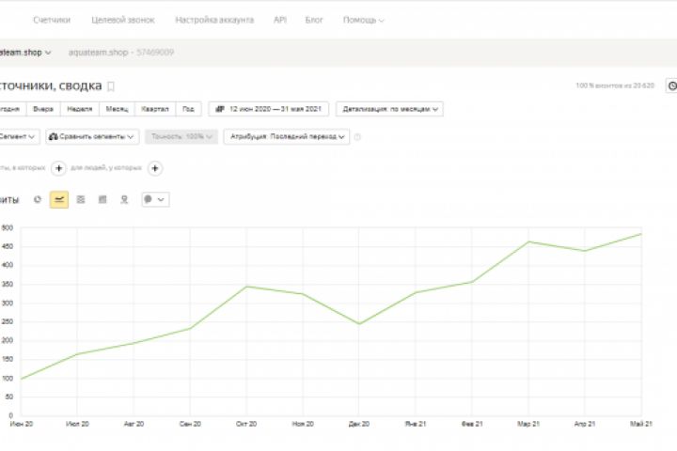
Task: Select the Месяц period toggle
Action: click(x=118, y=109)
